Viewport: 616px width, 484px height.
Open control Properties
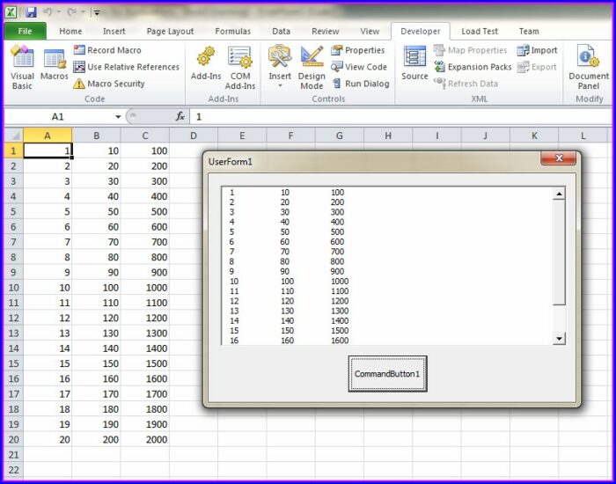coord(357,50)
